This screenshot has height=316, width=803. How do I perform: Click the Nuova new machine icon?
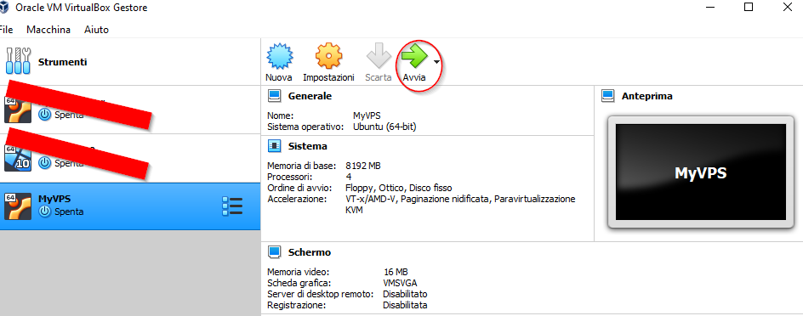pos(279,56)
